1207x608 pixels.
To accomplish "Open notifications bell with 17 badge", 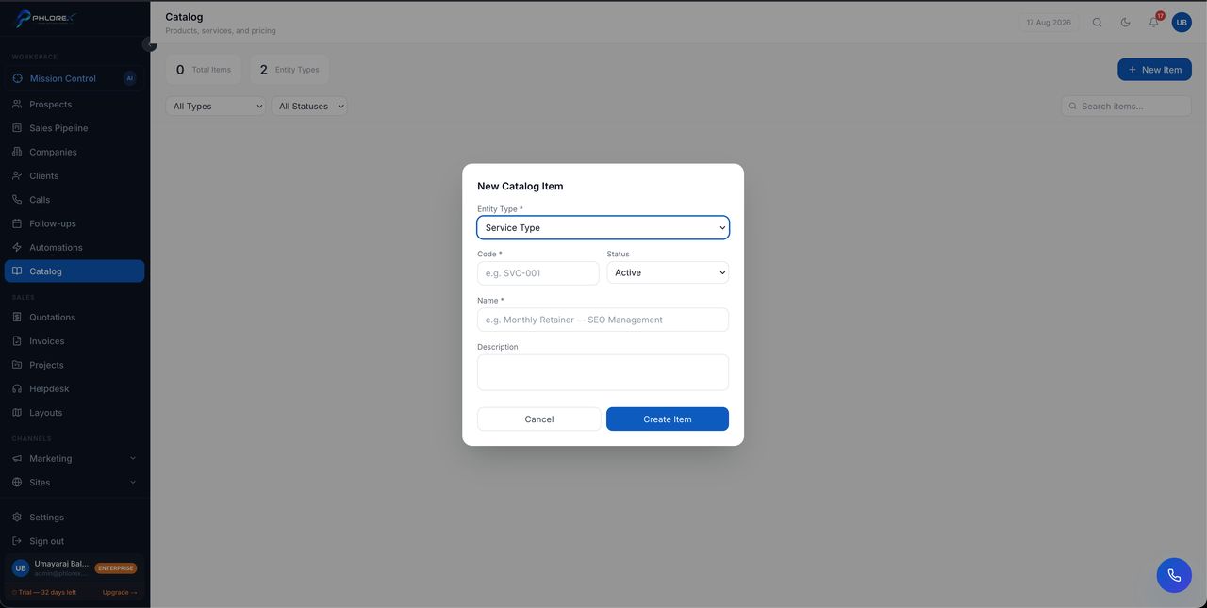I will pos(1154,21).
